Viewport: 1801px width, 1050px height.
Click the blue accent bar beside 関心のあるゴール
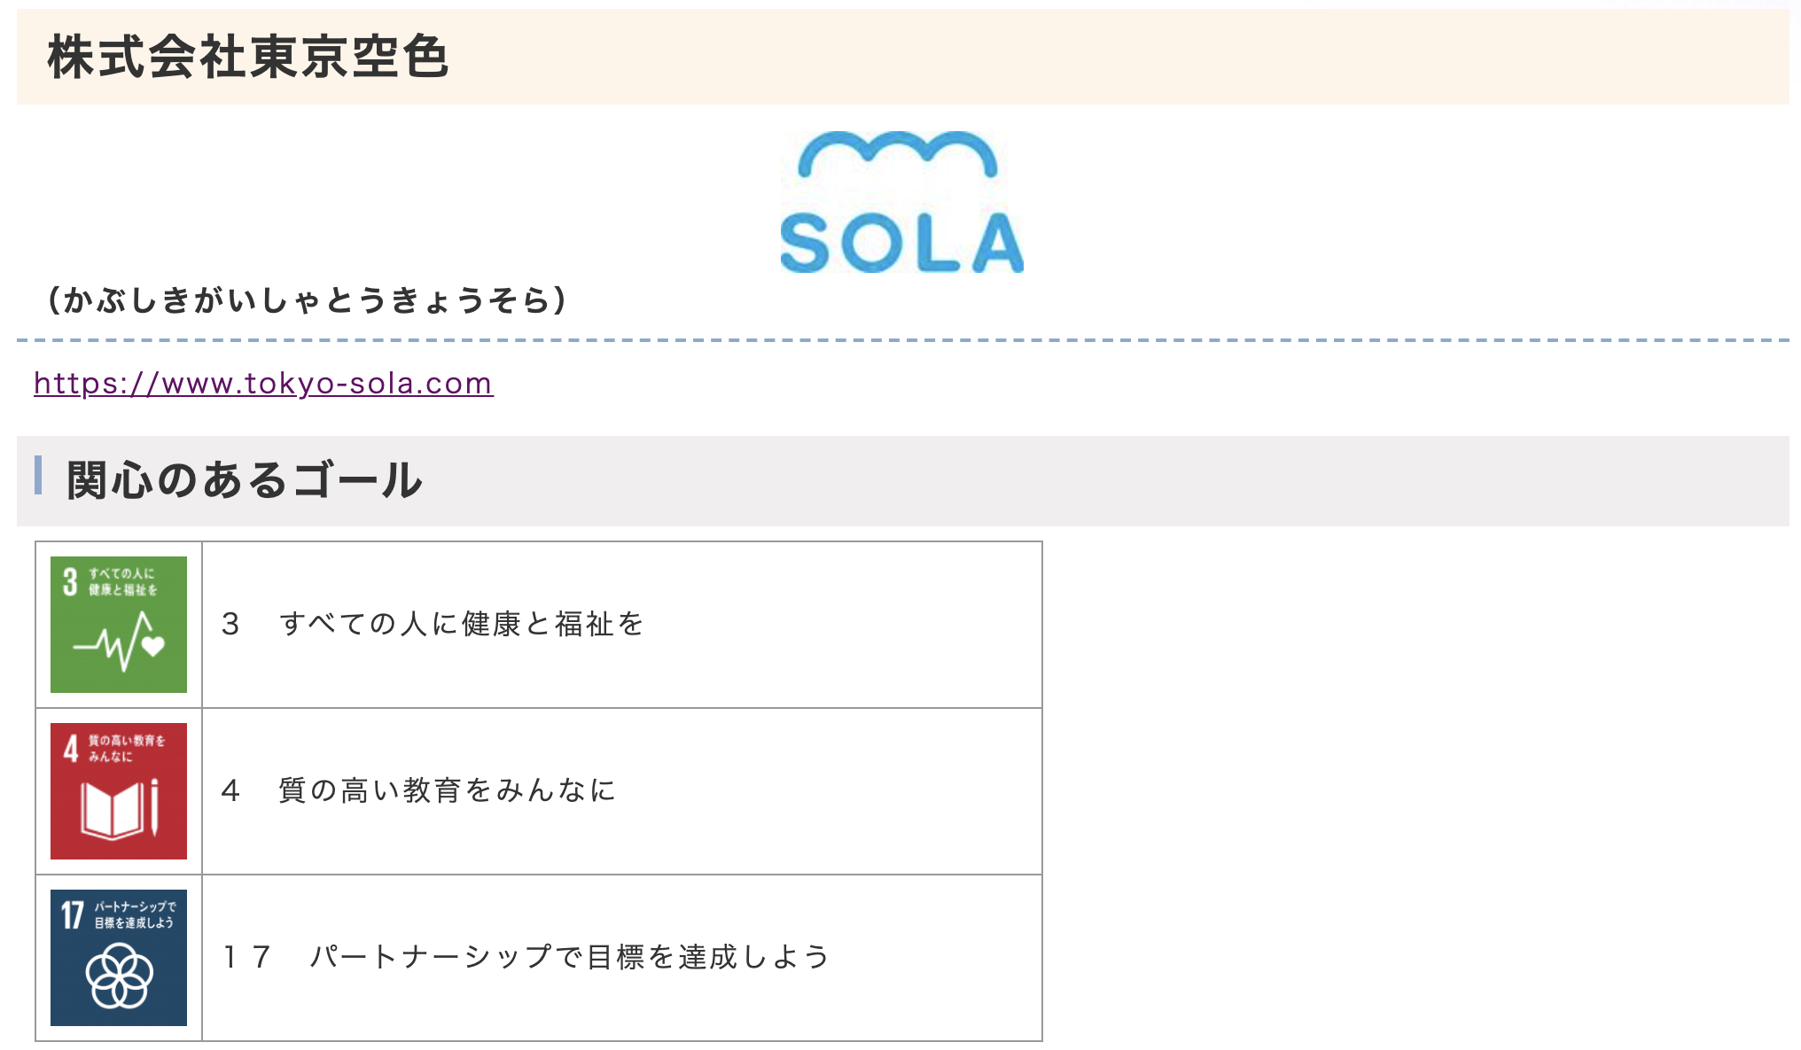coord(38,475)
